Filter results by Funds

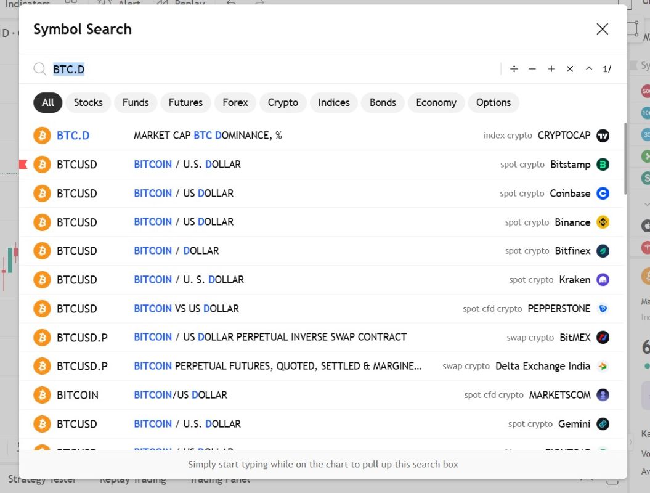pos(136,102)
